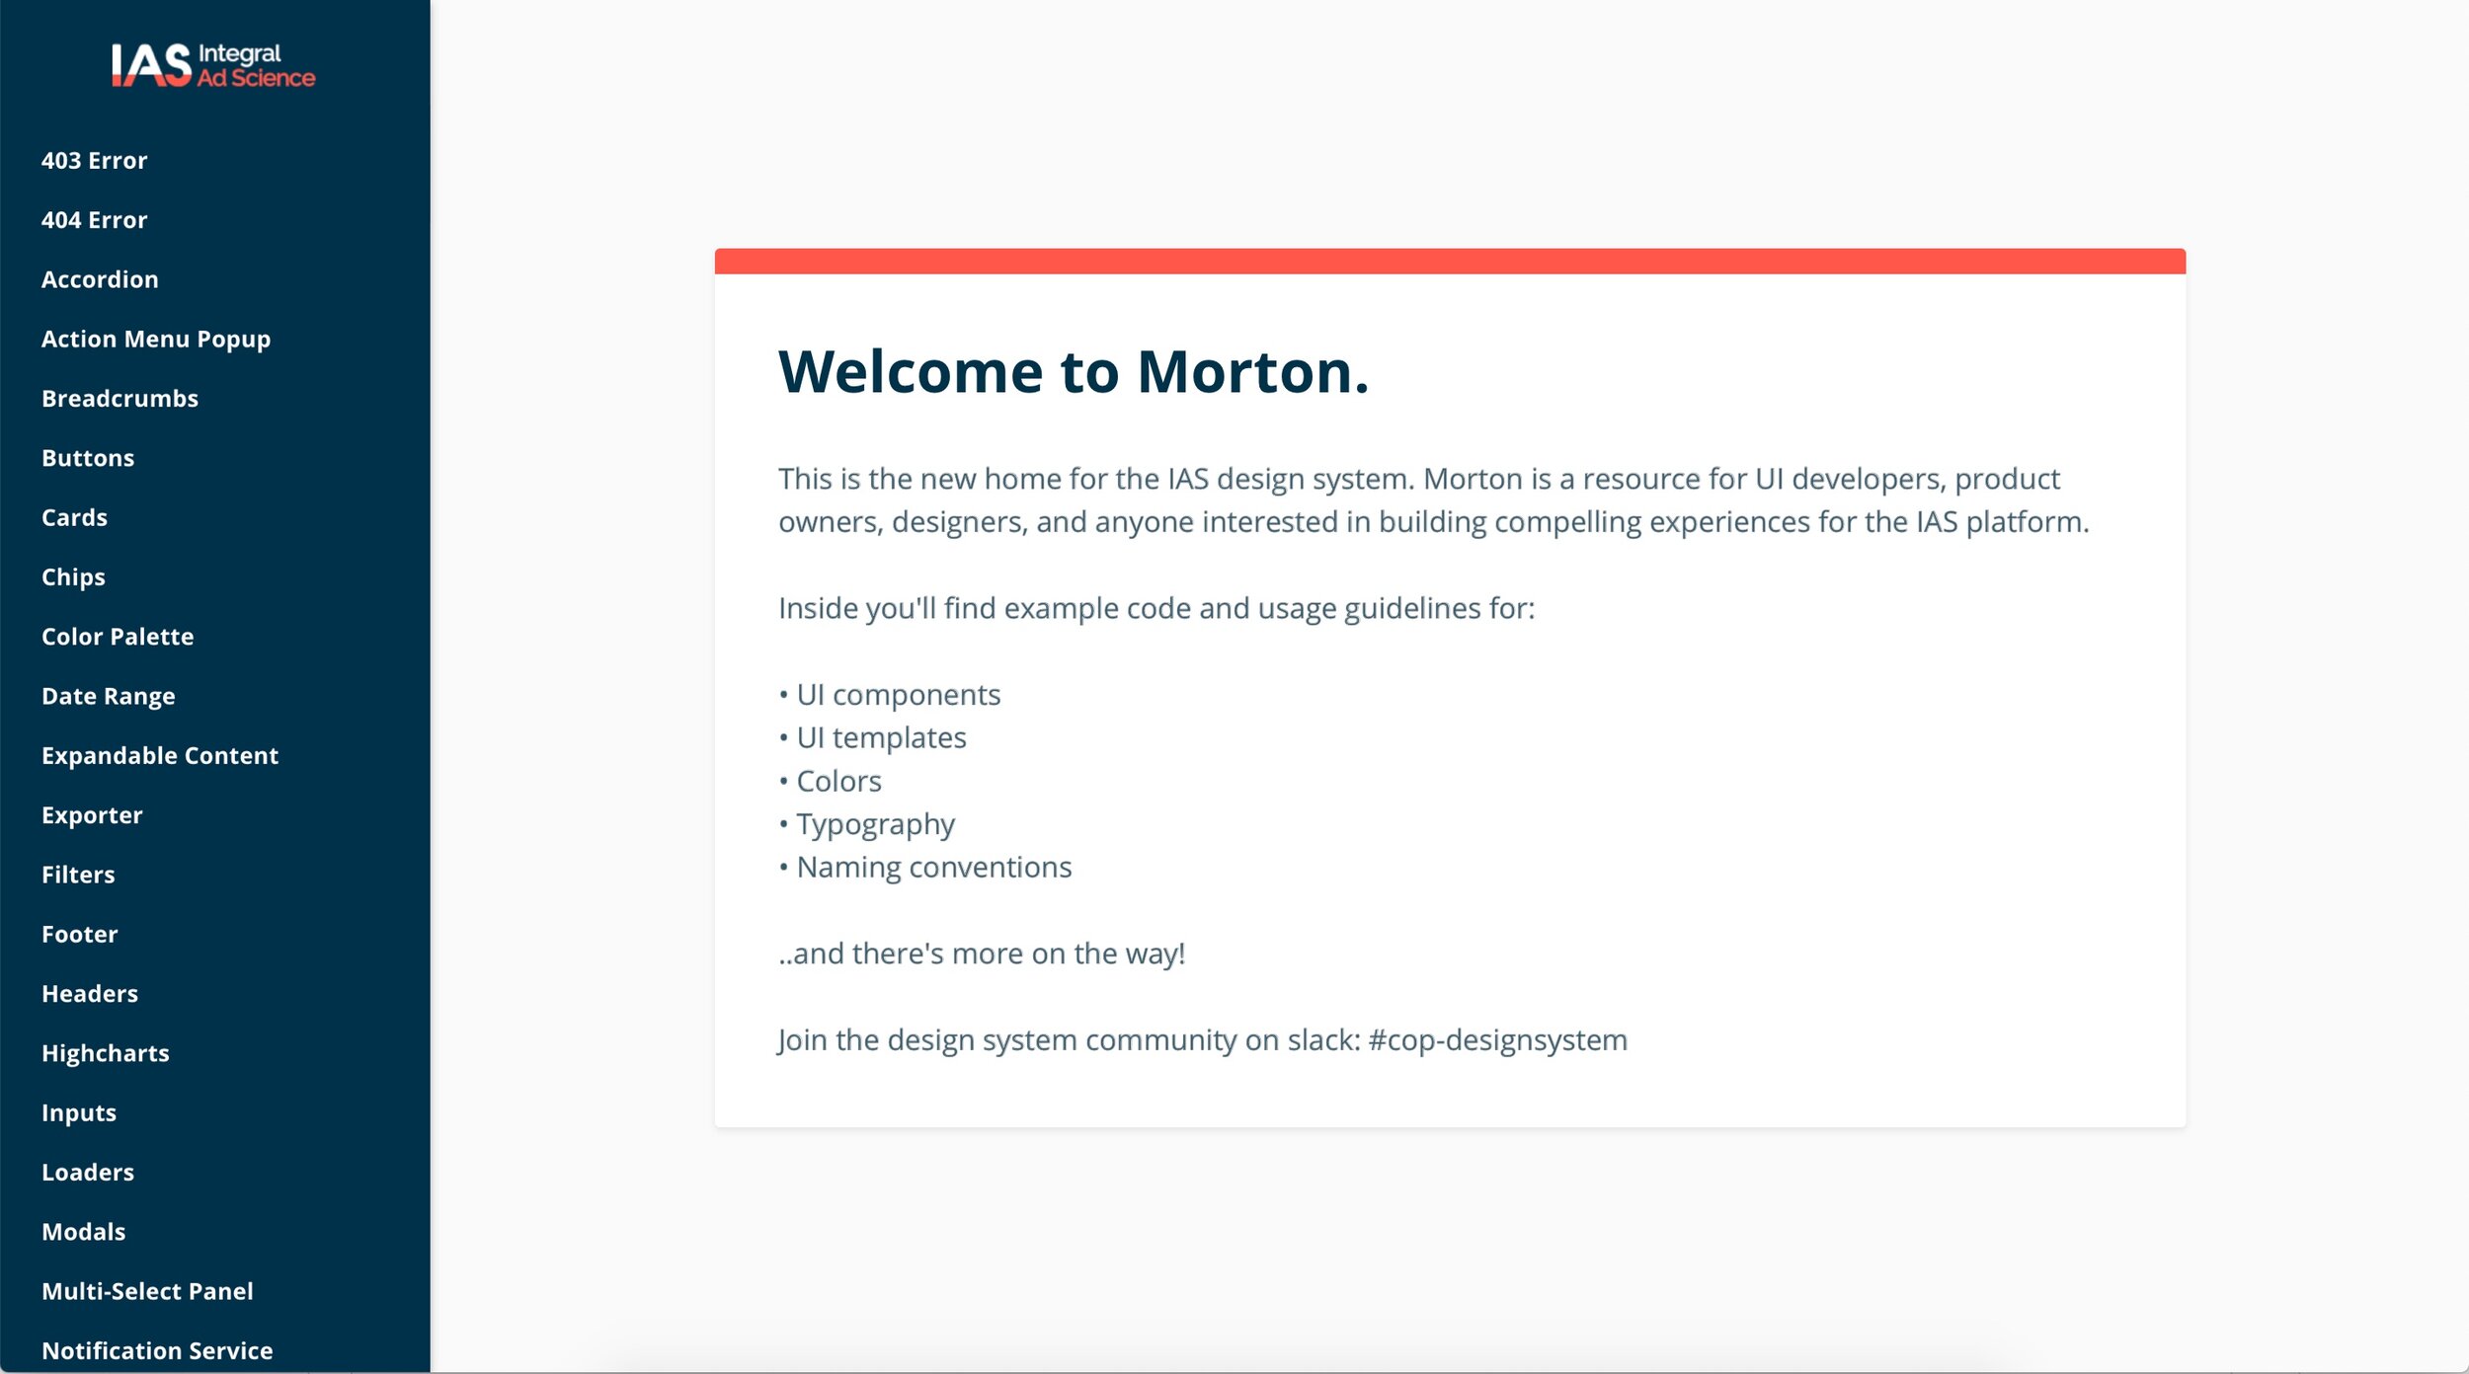View the Cards component

coord(74,517)
